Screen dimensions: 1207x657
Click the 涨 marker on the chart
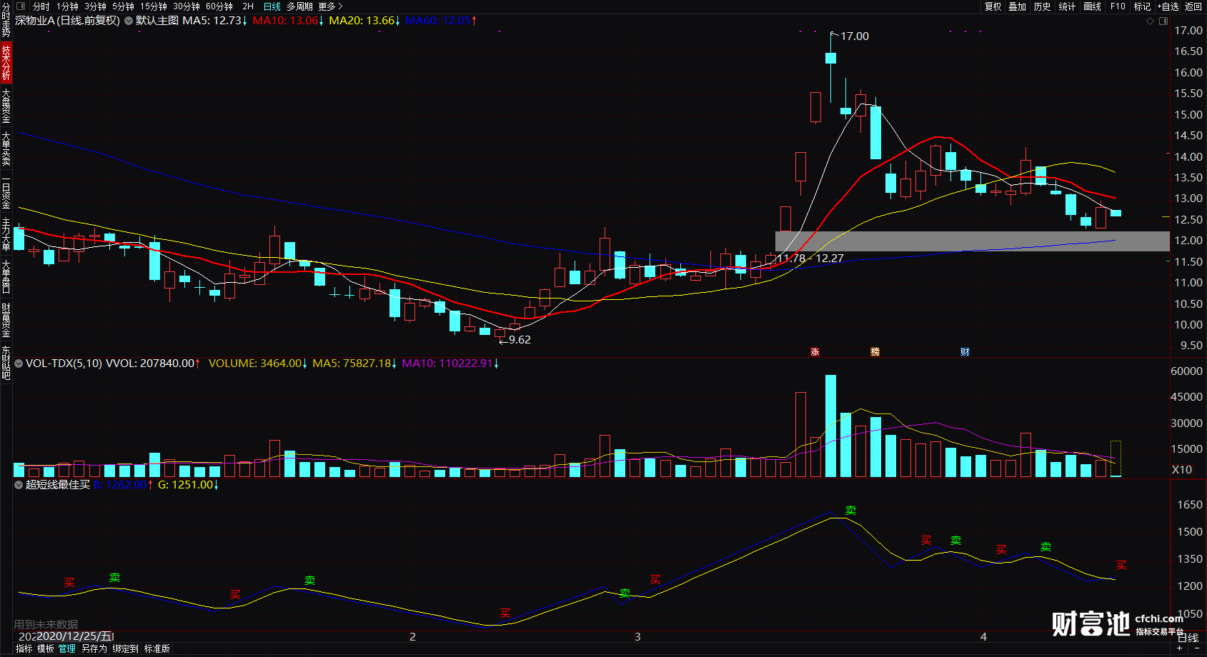coord(815,352)
